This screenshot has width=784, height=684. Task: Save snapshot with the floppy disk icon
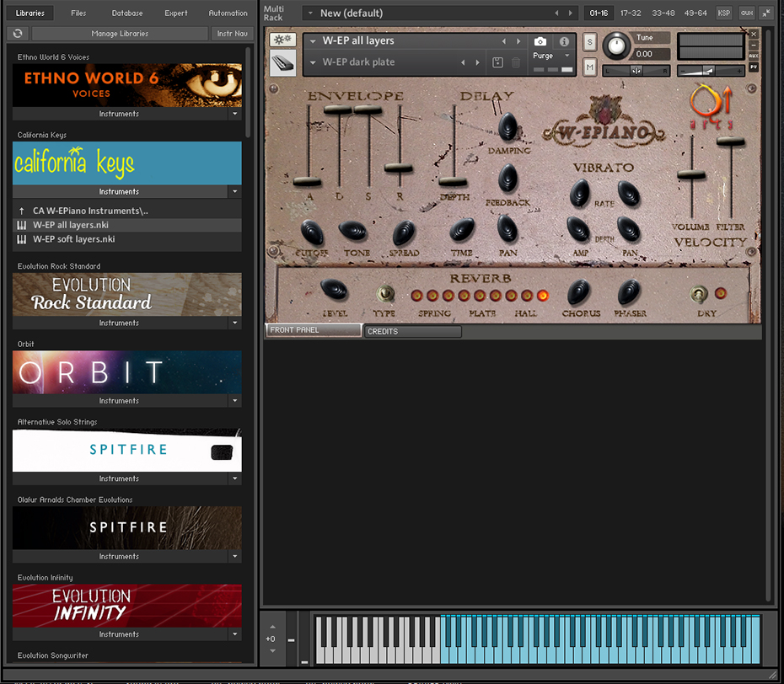(497, 62)
